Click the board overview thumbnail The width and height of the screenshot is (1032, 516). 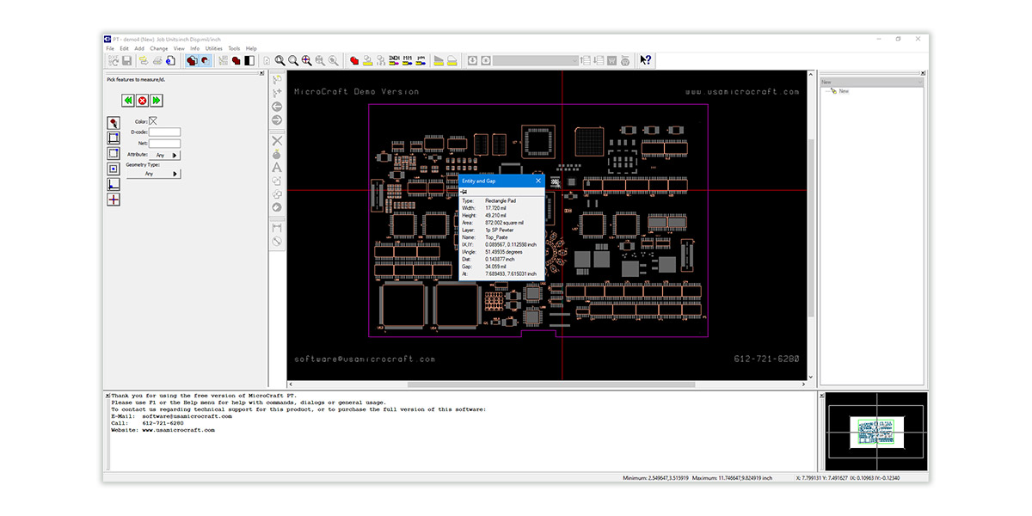click(876, 432)
